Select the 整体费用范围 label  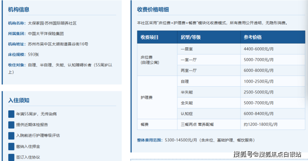click(150, 140)
